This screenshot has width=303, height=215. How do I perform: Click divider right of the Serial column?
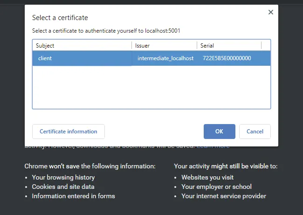[x=262, y=46]
